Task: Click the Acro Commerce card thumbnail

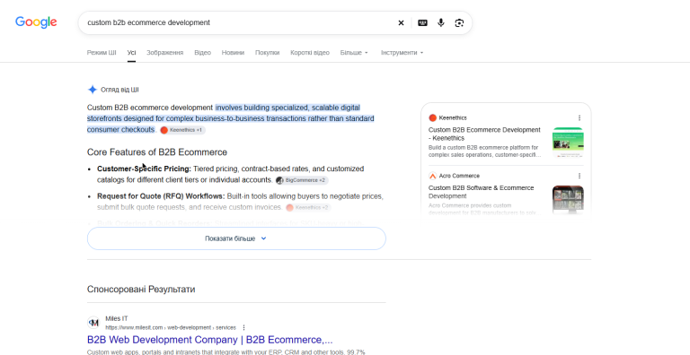Action: click(x=568, y=200)
